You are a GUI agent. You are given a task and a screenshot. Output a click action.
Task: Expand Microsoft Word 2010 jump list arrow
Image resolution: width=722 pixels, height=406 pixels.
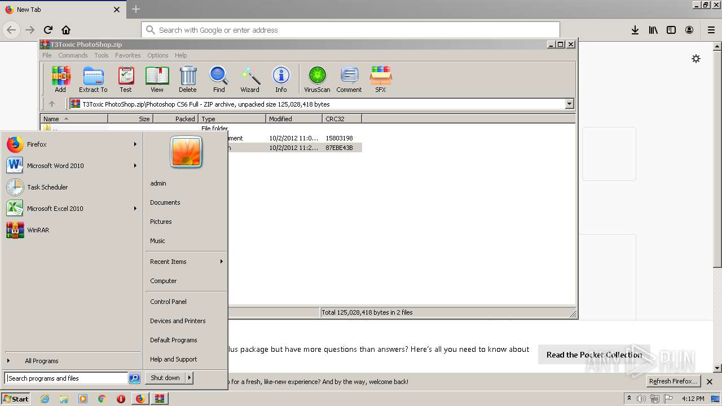135,166
